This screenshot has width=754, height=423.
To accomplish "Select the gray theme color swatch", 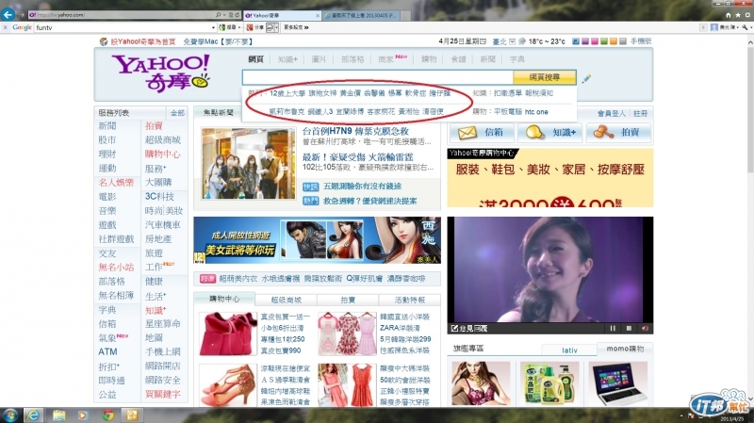I will (623, 41).
